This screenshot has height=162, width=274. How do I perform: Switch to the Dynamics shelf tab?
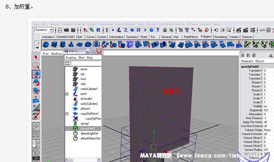pos(132,37)
